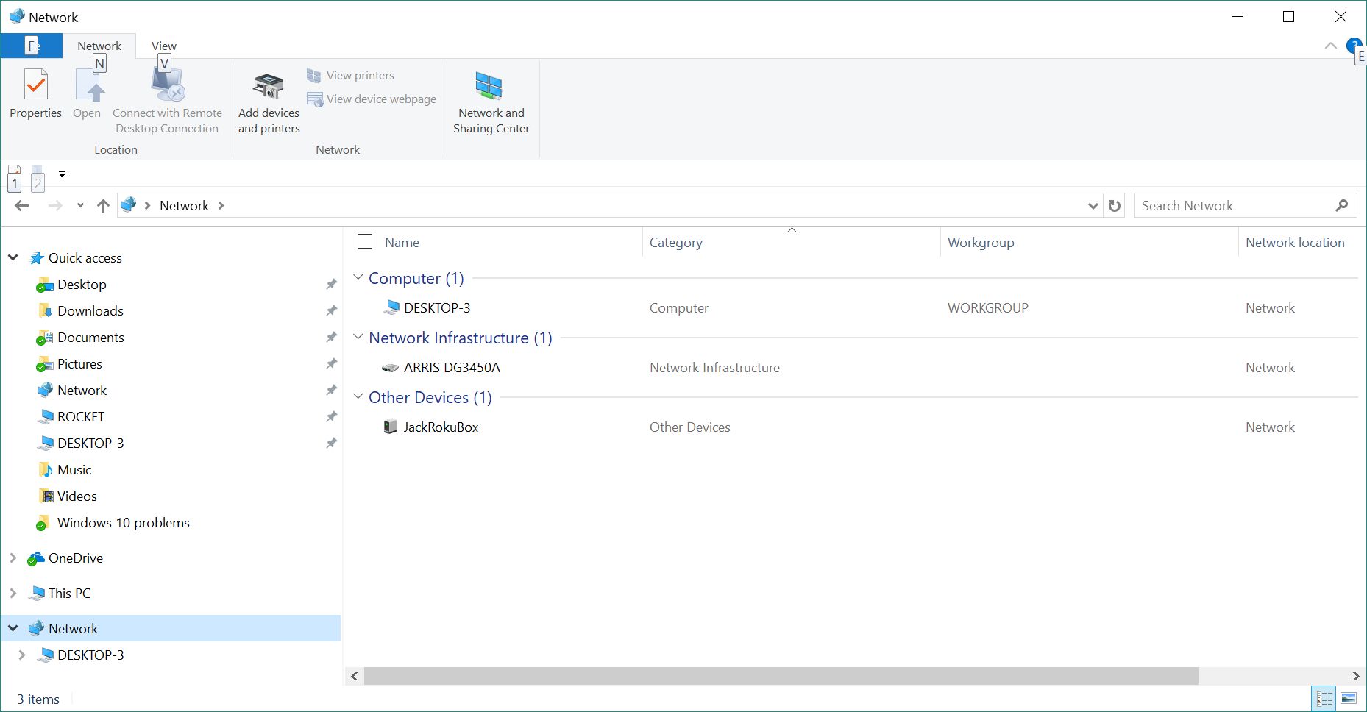
Task: Click Network in the address bar
Action: coord(184,205)
